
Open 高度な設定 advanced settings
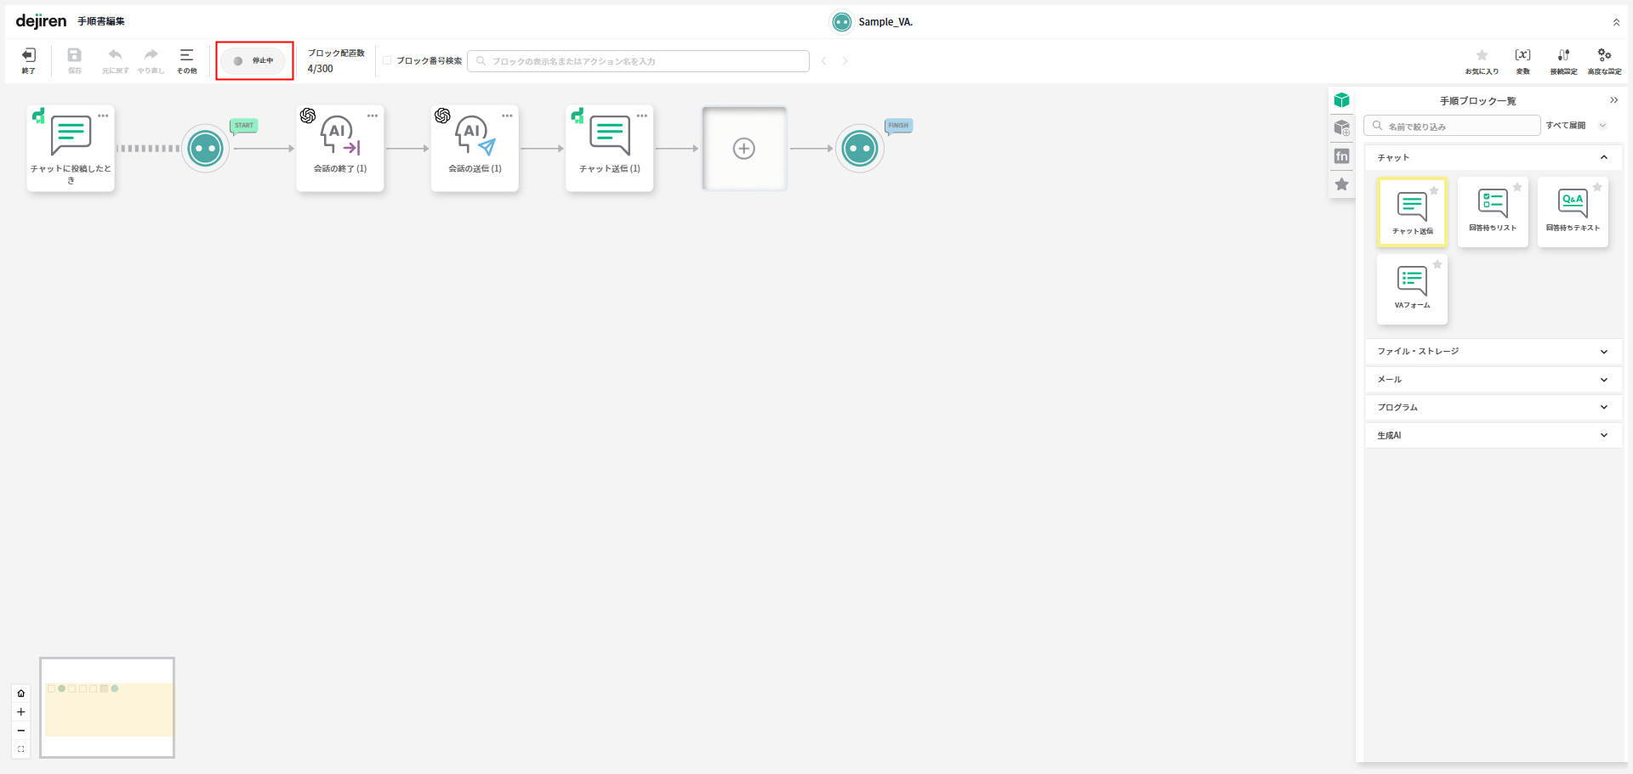1604,59
